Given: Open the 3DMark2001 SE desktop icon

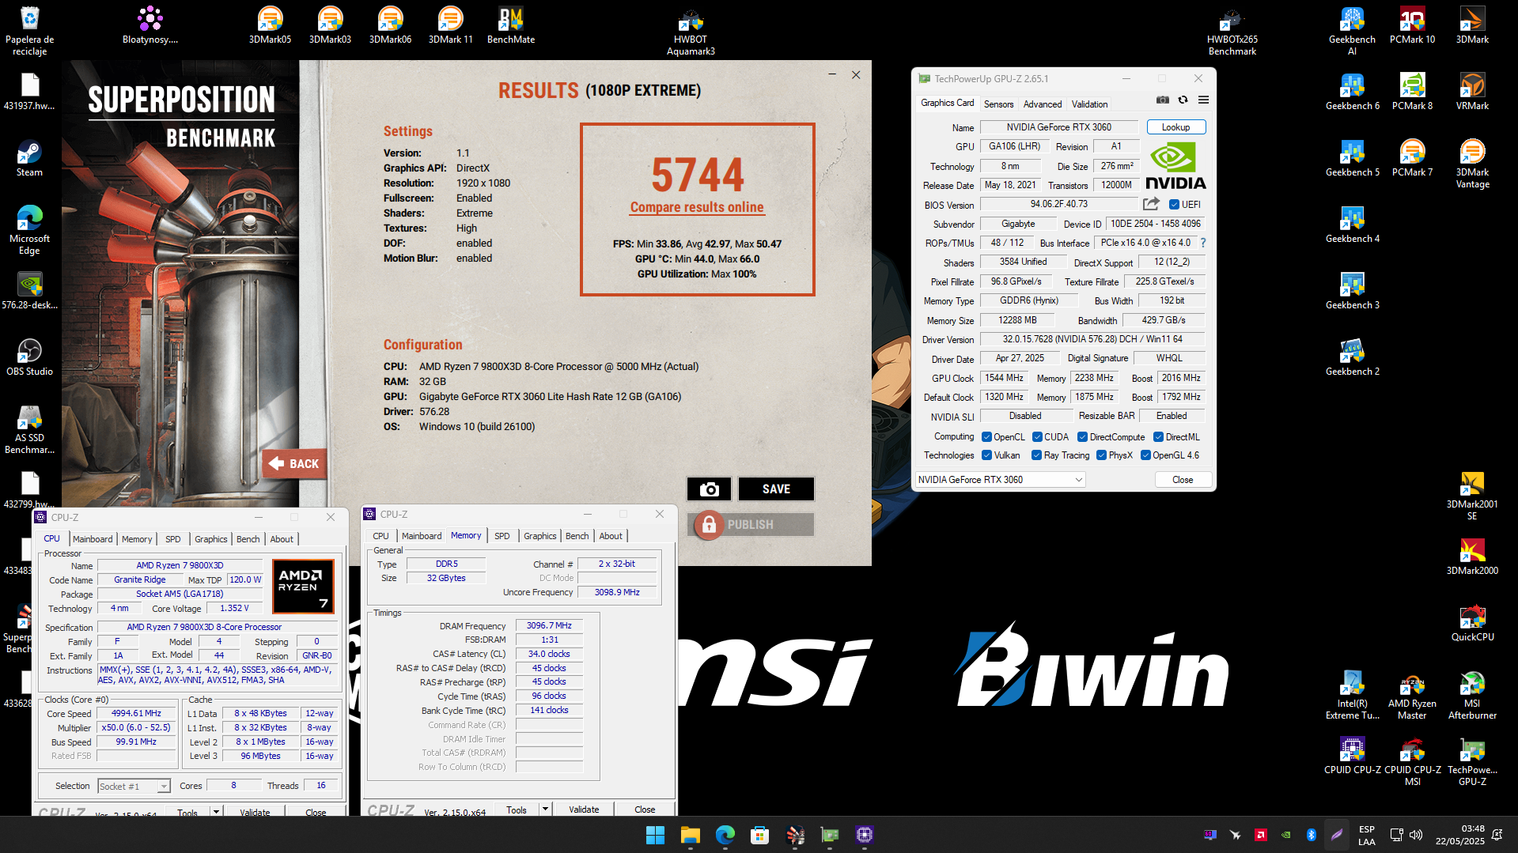Looking at the screenshot, I should coord(1472,496).
